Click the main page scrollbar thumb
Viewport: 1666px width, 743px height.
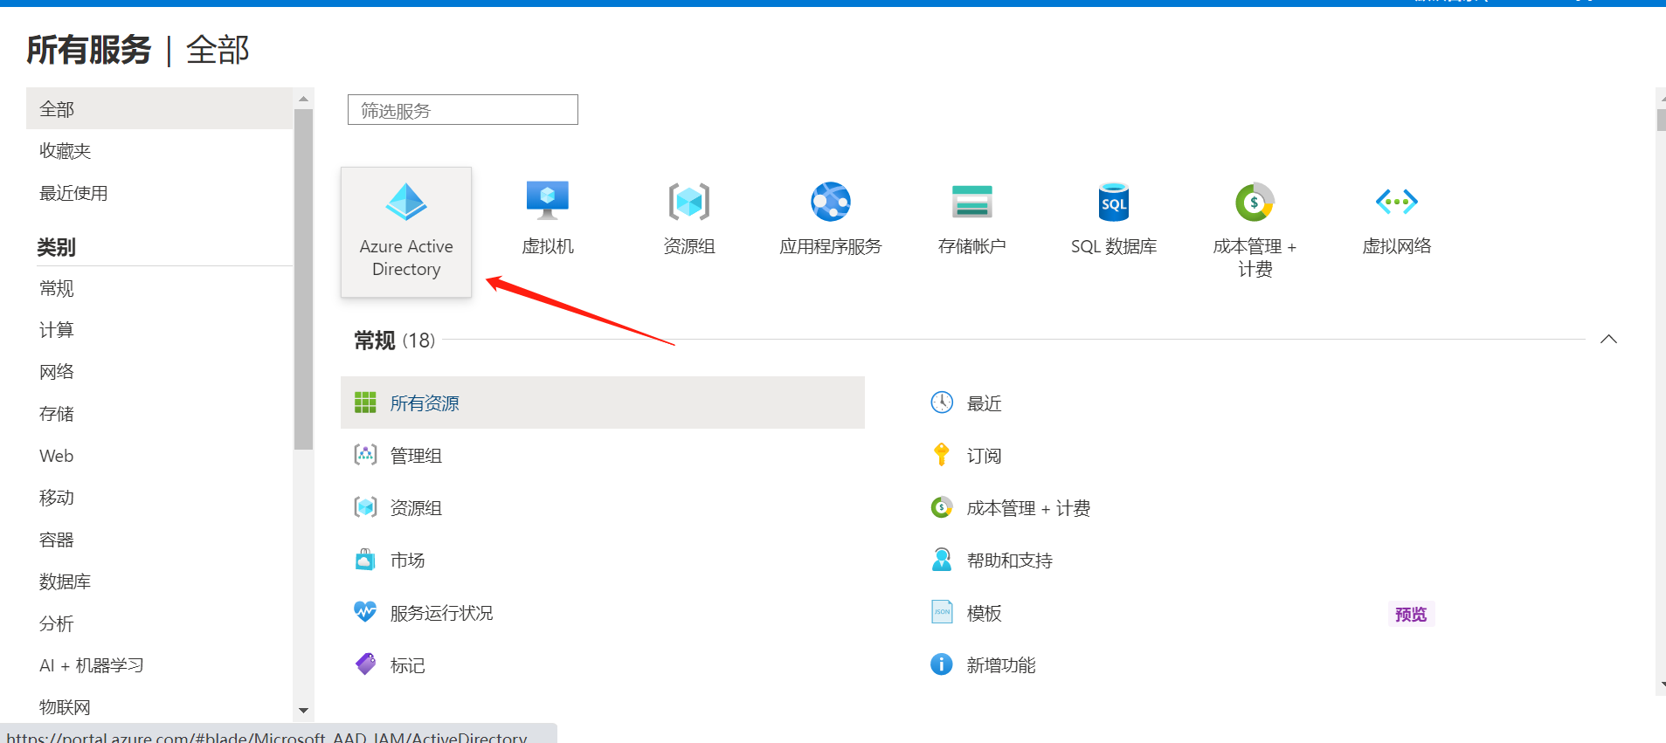click(1661, 120)
